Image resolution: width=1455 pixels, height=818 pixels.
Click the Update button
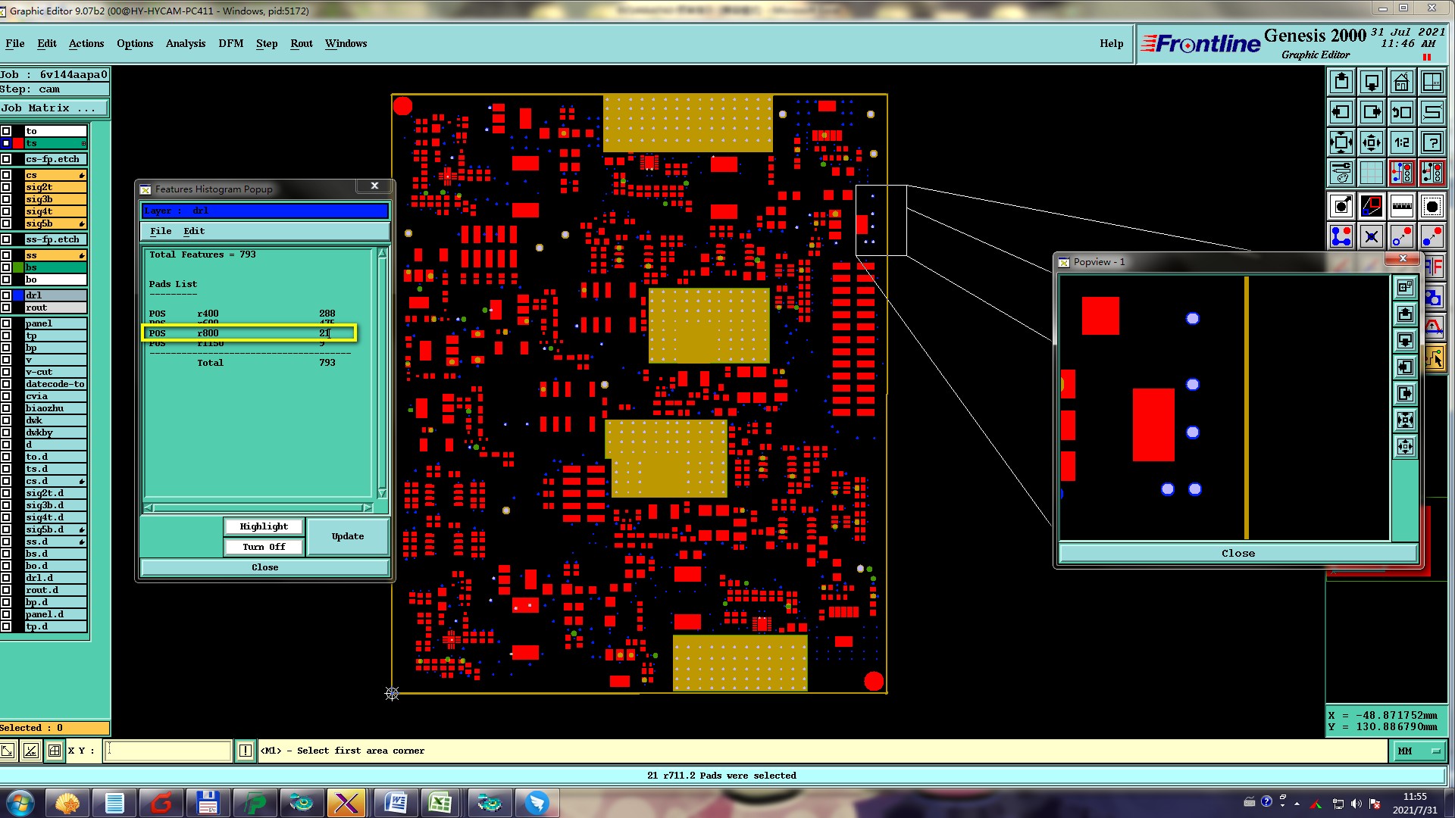[348, 536]
